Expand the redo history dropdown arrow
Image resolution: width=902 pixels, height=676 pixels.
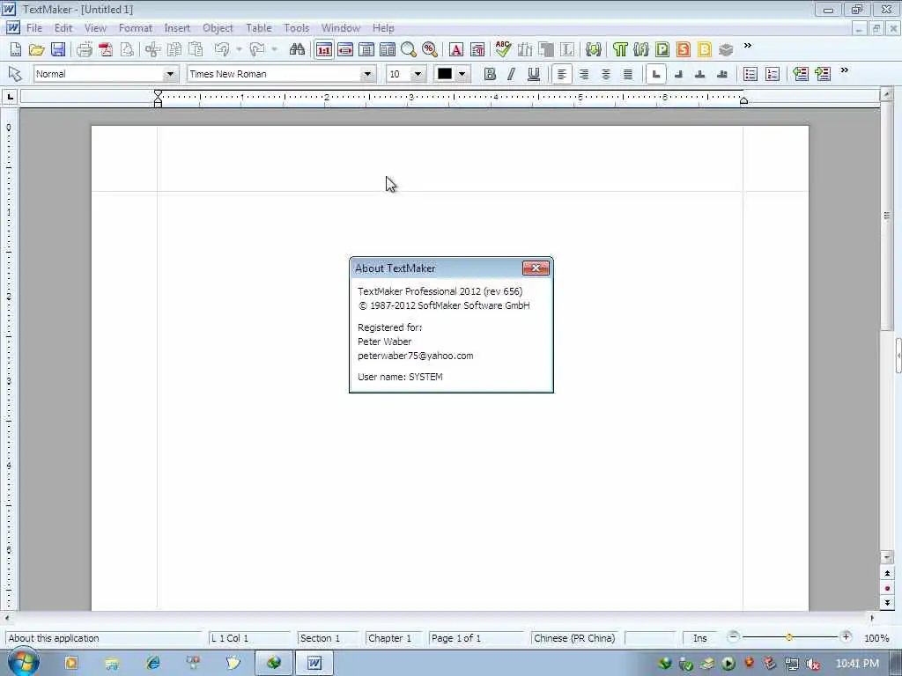tap(275, 50)
